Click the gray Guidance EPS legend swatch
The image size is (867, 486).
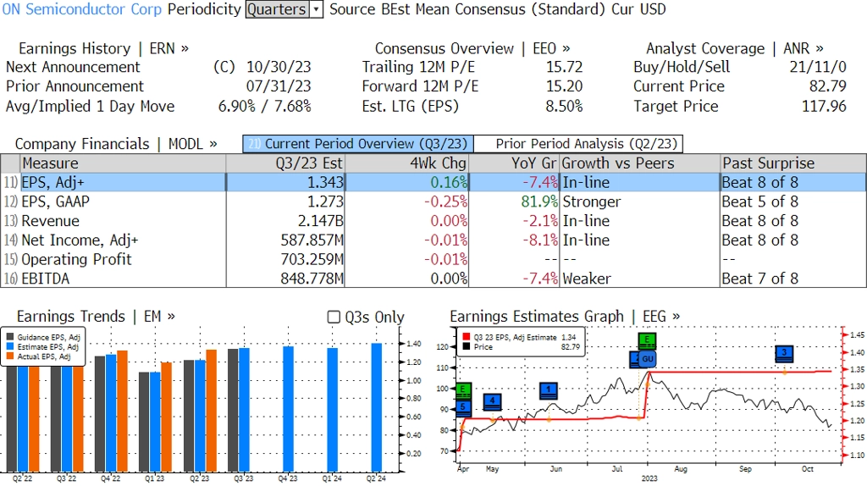(x=10, y=337)
